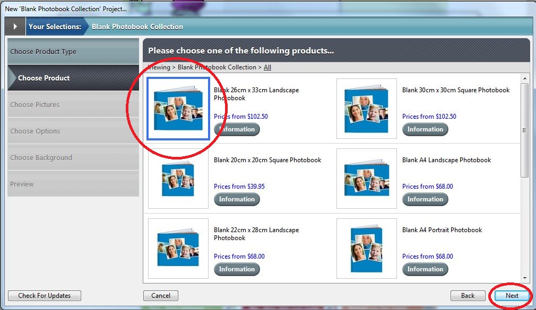Open the Choose Background step
Viewport: 536px width, 310px height.
pyautogui.click(x=73, y=157)
